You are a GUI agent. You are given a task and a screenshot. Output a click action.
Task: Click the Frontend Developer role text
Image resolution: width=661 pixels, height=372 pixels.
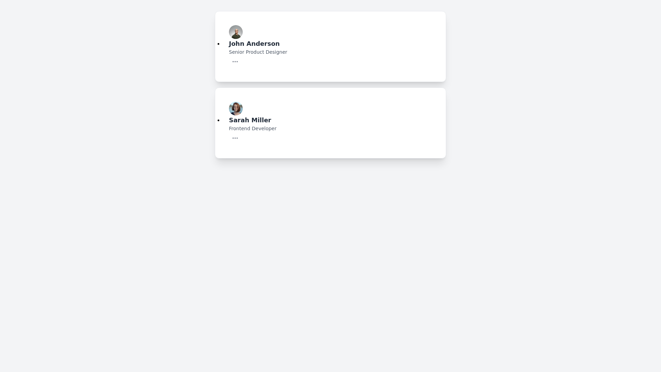pyautogui.click(x=252, y=128)
